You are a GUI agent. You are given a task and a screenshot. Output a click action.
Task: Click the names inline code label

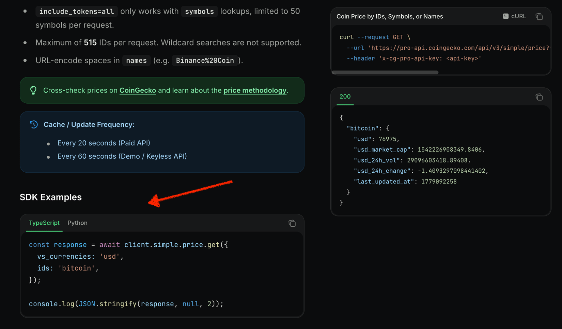[x=136, y=60]
